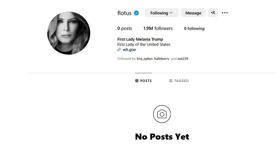
Task: Open tina_gaber mutual follower profile
Action: pyautogui.click(x=144, y=59)
